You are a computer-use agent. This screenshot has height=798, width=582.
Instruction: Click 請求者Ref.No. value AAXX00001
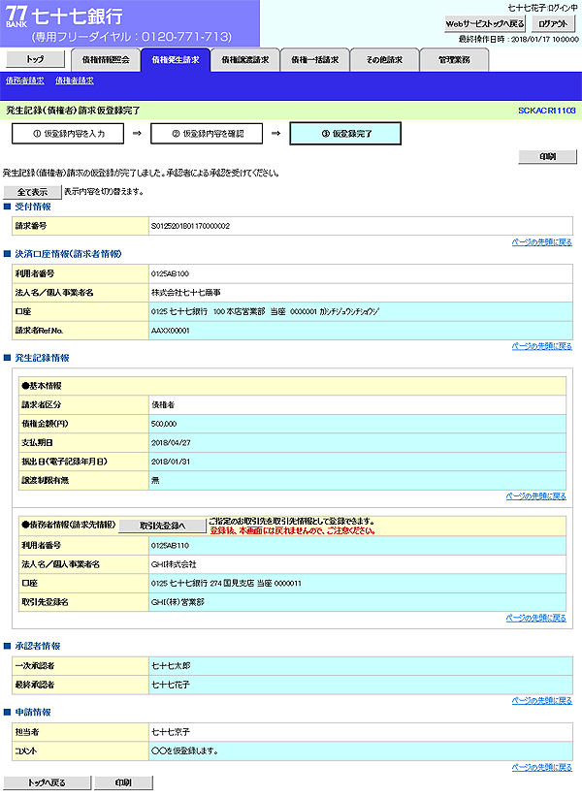[171, 331]
